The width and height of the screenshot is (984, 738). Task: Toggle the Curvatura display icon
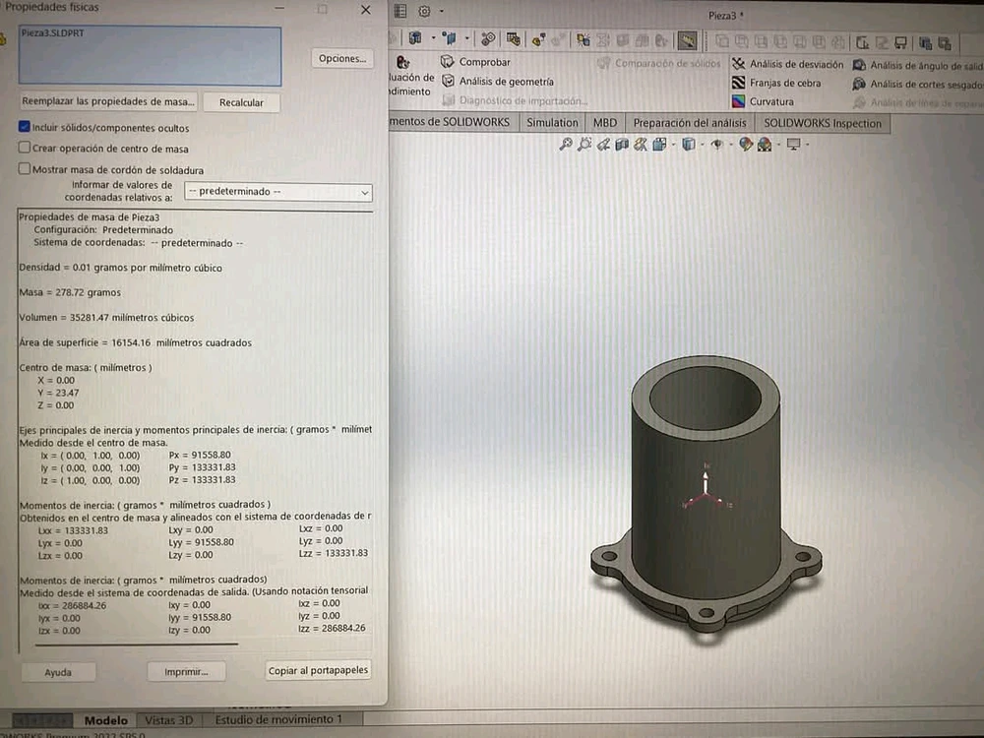738,101
